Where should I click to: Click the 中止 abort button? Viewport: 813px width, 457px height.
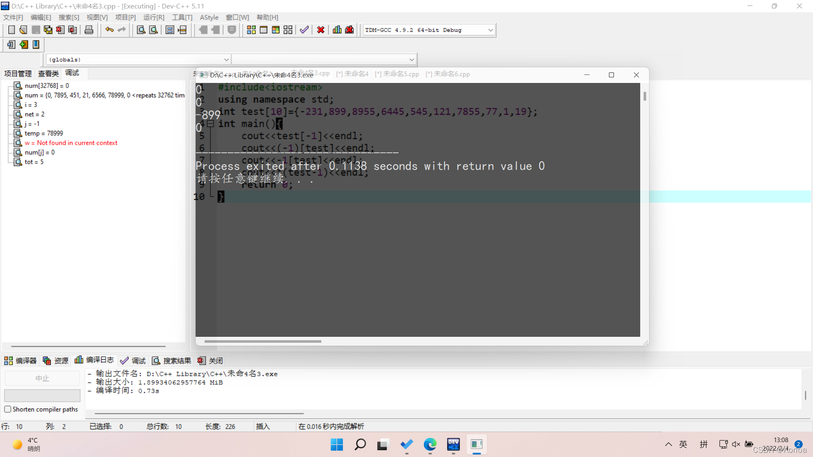pyautogui.click(x=42, y=378)
